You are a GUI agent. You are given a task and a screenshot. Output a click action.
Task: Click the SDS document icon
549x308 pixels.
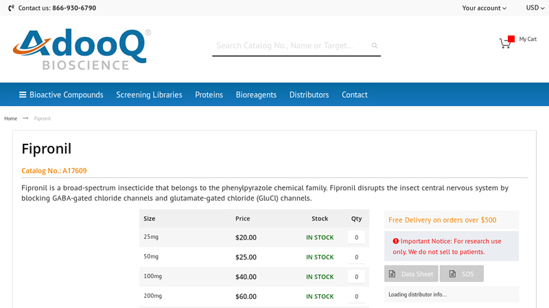tap(452, 274)
